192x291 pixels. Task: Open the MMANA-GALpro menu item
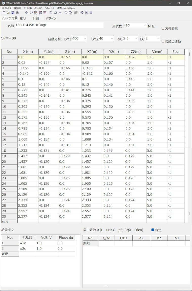66,8
